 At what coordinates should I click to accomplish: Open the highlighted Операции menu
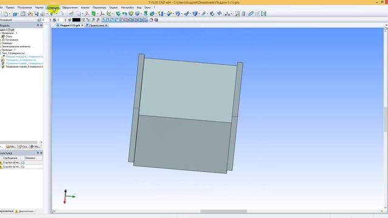[x=53, y=8]
